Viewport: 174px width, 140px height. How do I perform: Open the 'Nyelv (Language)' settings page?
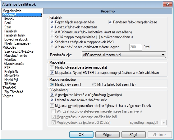pyautogui.click(x=17, y=43)
